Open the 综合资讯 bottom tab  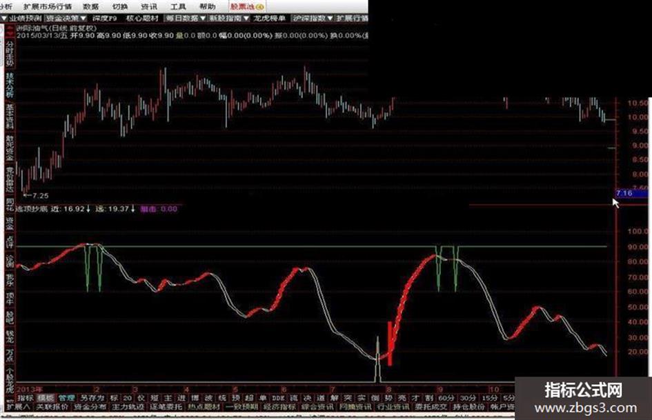(317, 407)
